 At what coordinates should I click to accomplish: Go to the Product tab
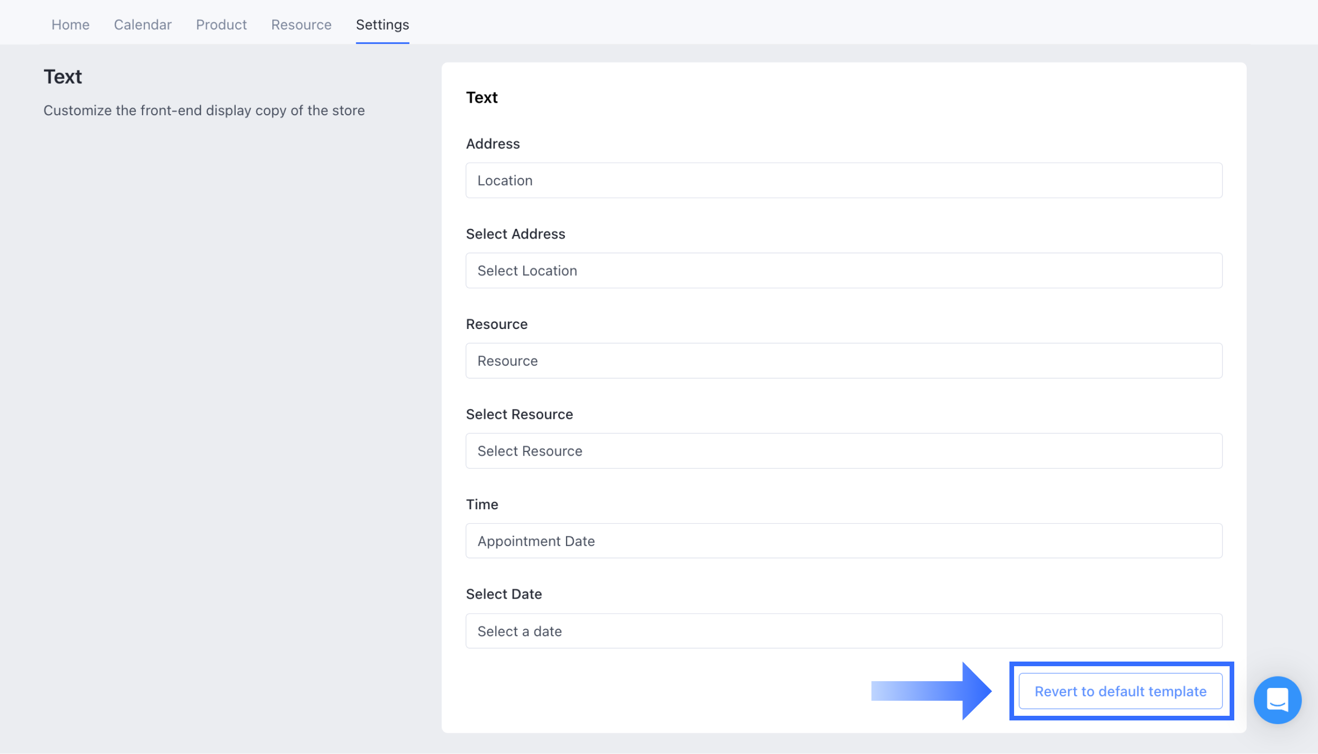(x=221, y=24)
